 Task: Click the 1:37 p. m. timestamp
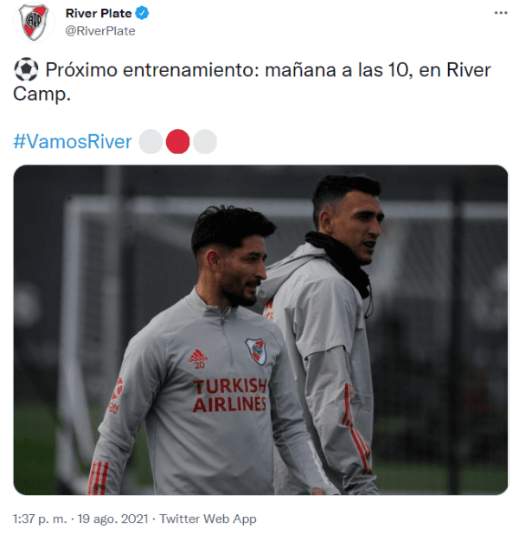tap(40, 519)
